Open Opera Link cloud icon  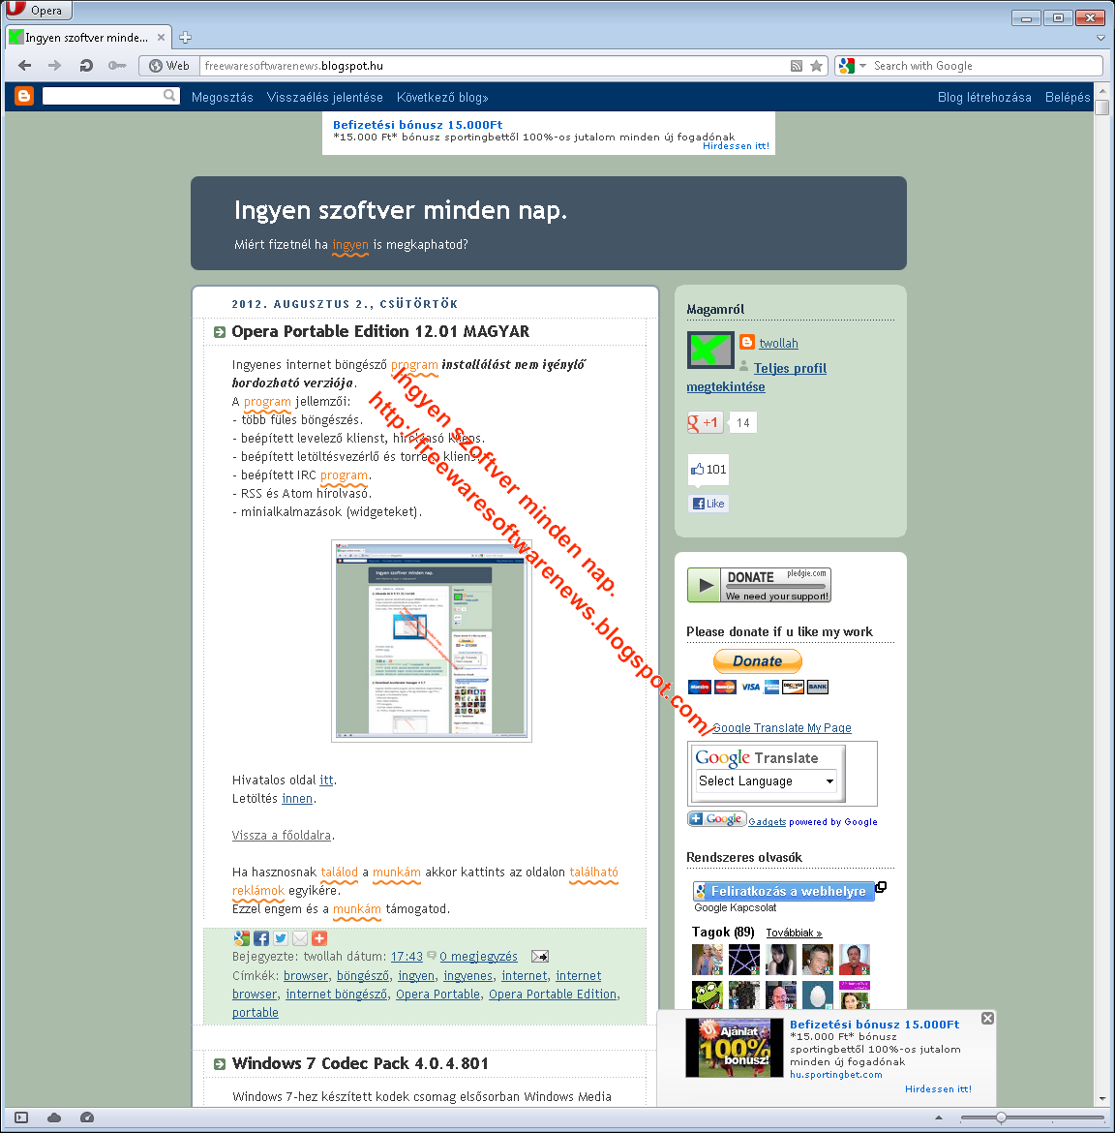tap(54, 1118)
